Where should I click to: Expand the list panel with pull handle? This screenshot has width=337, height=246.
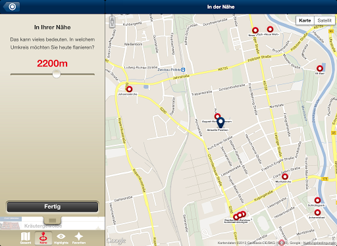click(52, 220)
